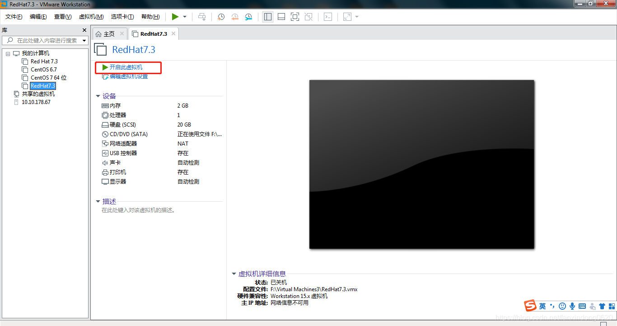617x326 pixels.
Task: Switch to the 主页 home tab
Action: pyautogui.click(x=108, y=33)
